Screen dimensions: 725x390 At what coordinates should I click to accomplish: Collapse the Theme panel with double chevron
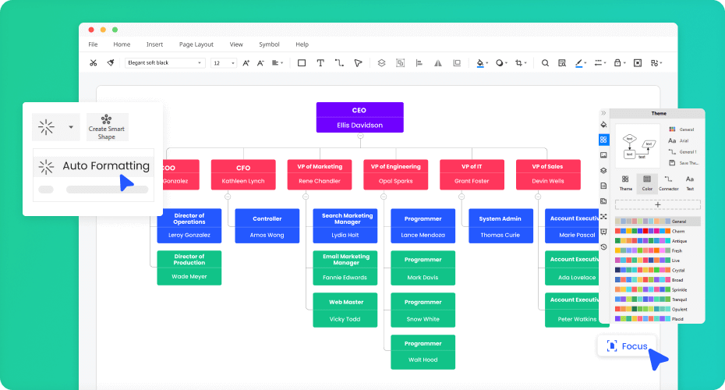coord(603,113)
